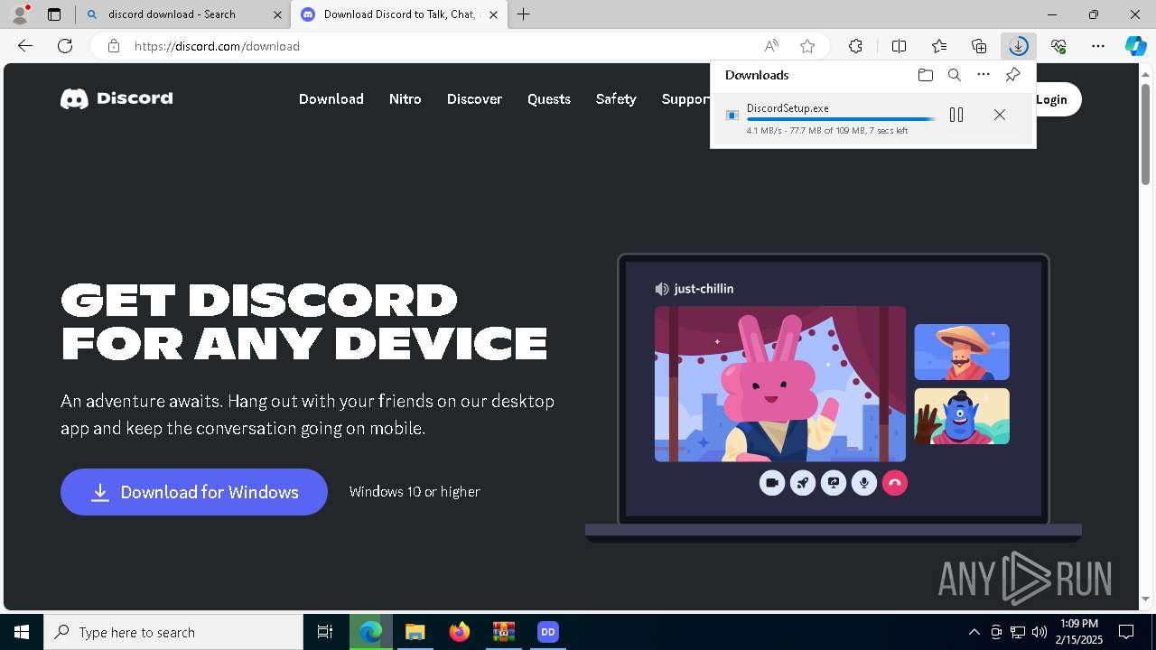Add page to favorites star
This screenshot has height=650, width=1156.
coord(807,46)
